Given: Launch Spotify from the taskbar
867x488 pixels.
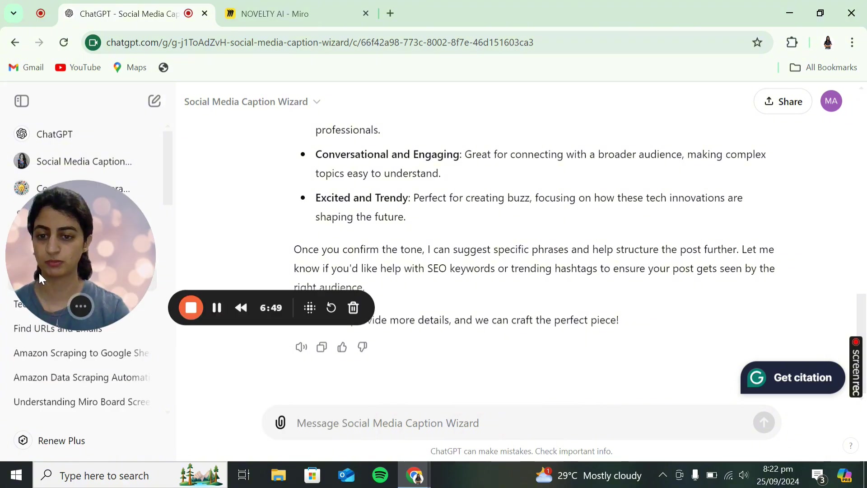Looking at the screenshot, I should coord(380,475).
